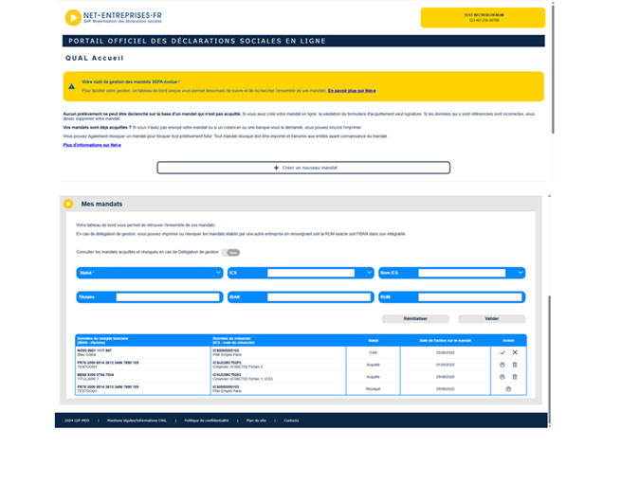Print the Révoqué mandate row
621x483 pixels.
click(508, 388)
